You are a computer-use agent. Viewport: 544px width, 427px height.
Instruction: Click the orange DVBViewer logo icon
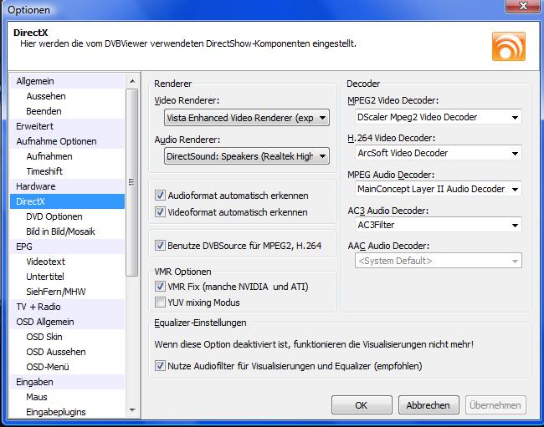click(x=509, y=47)
